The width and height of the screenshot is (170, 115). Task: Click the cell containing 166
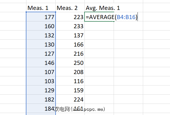click(x=70, y=45)
